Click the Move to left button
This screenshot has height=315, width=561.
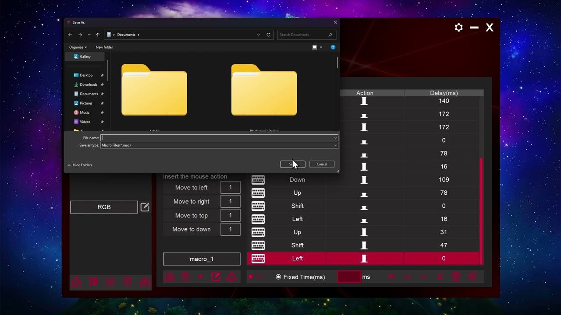click(x=191, y=188)
